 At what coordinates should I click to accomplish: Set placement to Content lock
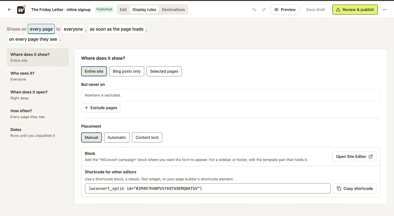[x=147, y=138]
